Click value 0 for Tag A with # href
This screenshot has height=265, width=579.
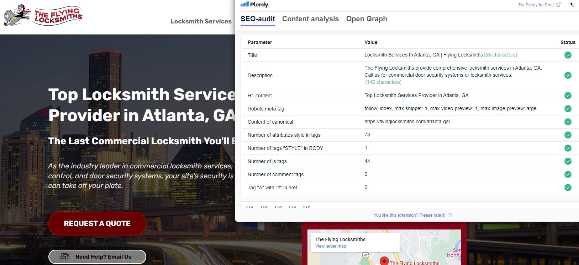click(x=366, y=187)
